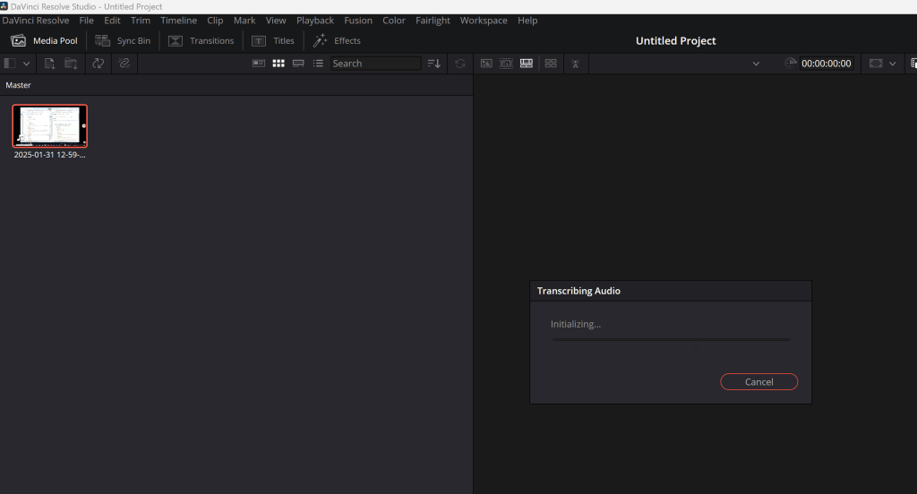Click the 00:00:00:00 timecode field

pos(827,64)
